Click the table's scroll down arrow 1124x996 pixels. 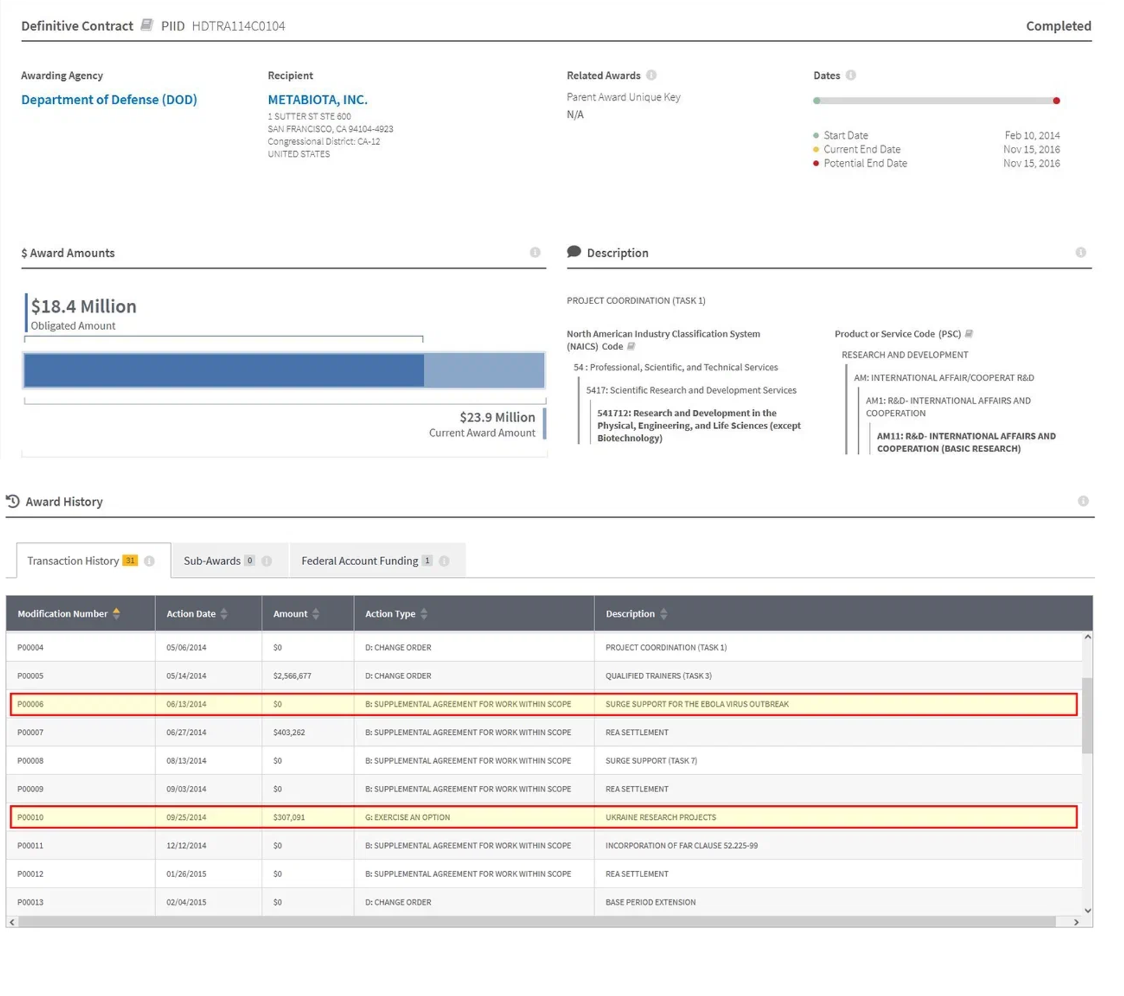click(1088, 911)
